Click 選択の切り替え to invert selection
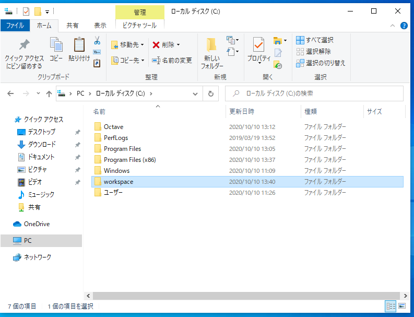 (321, 63)
